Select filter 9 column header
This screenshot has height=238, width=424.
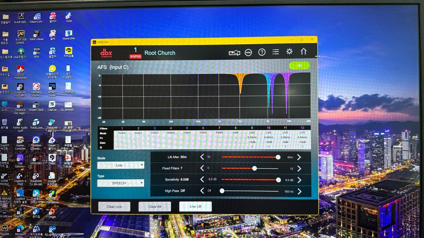tap(252, 128)
